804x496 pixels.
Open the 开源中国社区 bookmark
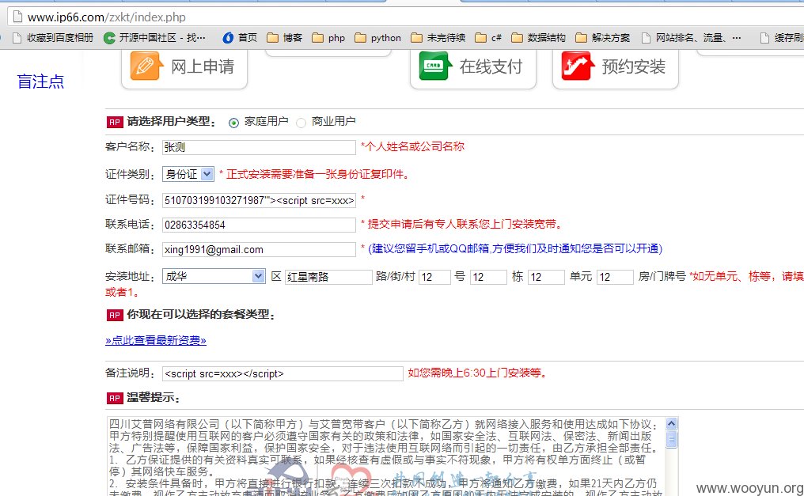click(155, 37)
